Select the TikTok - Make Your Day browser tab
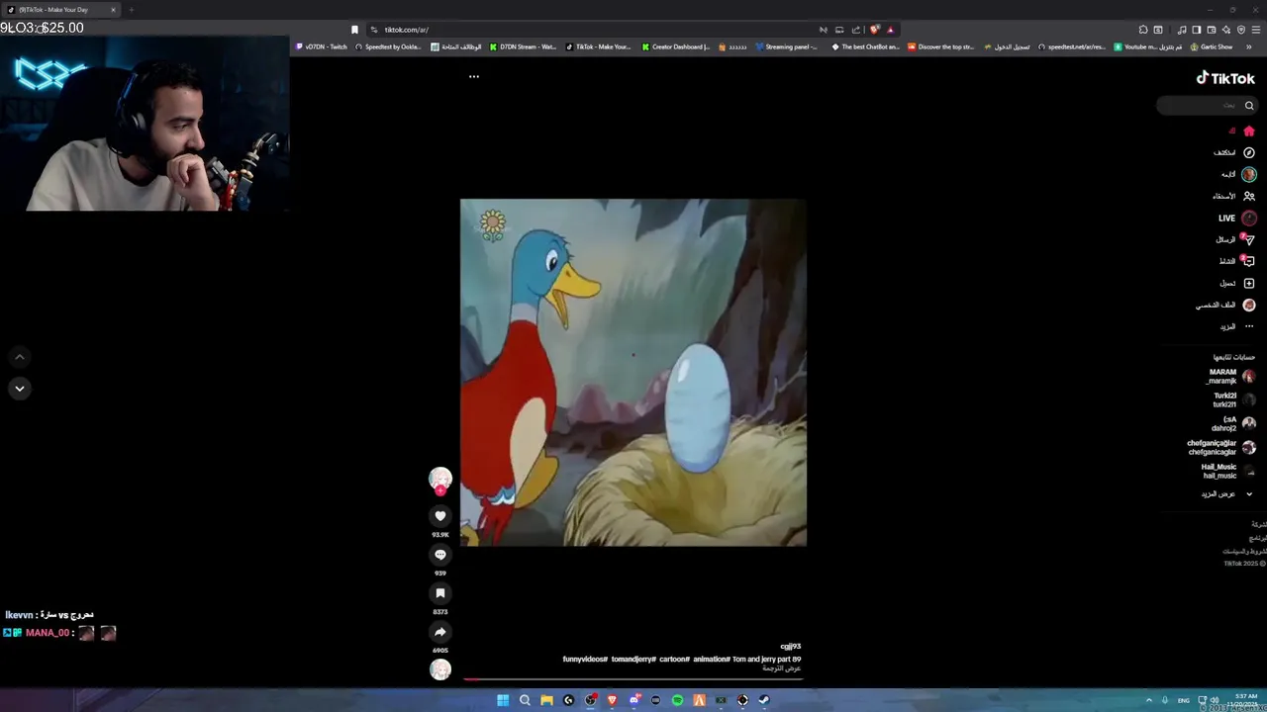Screen dimensions: 1267x712 coord(61,10)
